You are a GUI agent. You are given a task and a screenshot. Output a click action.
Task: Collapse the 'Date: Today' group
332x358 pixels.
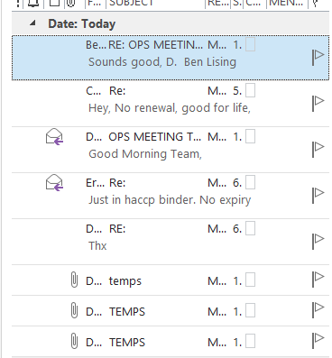pos(32,23)
